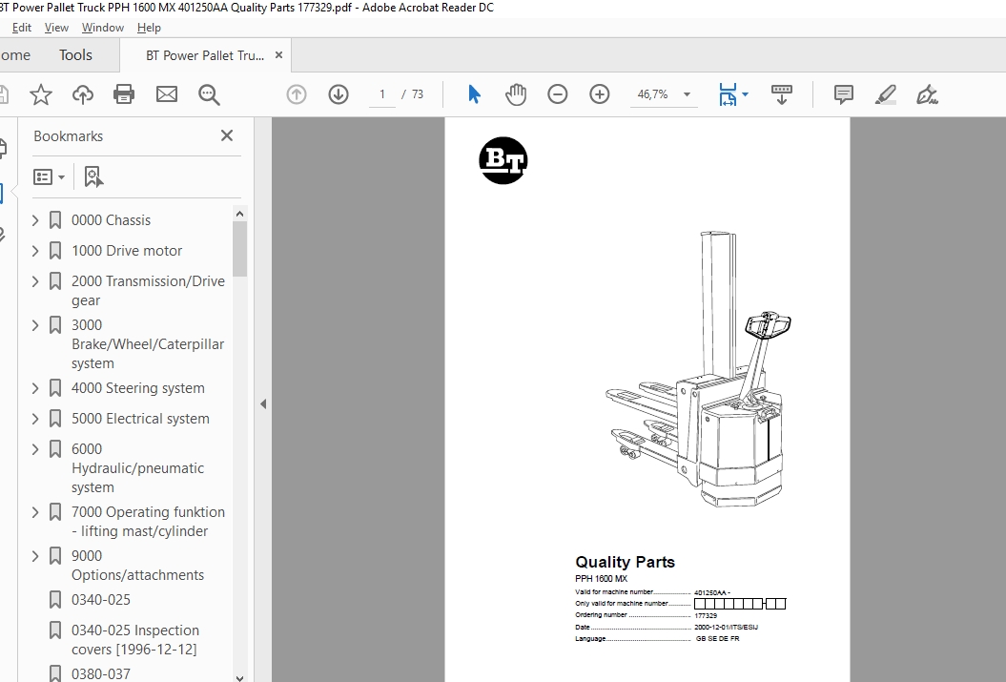This screenshot has width=1006, height=682.
Task: Jump to the 9000 Options/attachments bookmark
Action: coord(138,566)
